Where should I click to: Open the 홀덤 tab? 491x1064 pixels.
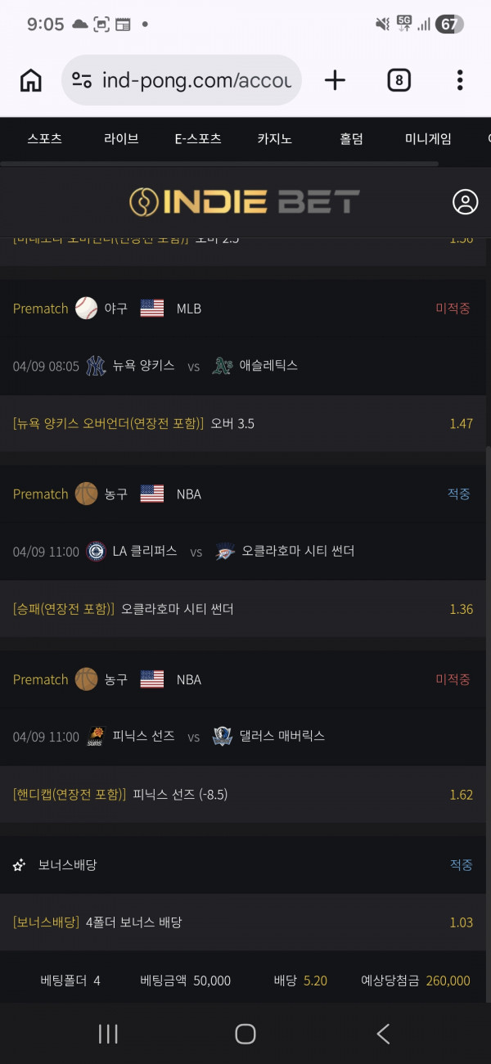coord(351,139)
